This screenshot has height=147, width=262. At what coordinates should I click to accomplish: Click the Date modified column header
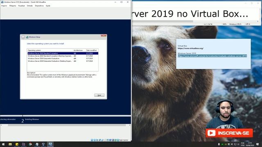[x=92, y=50]
